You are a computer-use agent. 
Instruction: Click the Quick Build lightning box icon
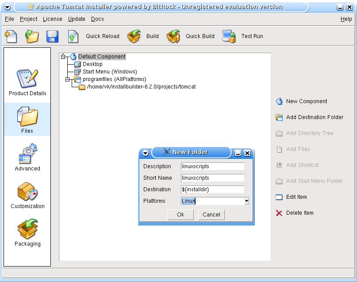tap(173, 36)
